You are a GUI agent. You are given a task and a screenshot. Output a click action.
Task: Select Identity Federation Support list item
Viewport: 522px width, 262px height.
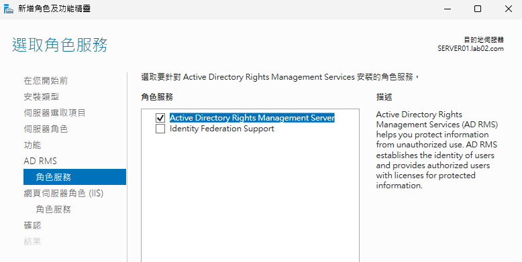221,129
